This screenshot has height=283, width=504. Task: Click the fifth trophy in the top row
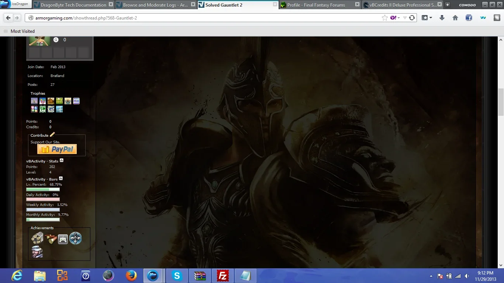click(x=68, y=101)
